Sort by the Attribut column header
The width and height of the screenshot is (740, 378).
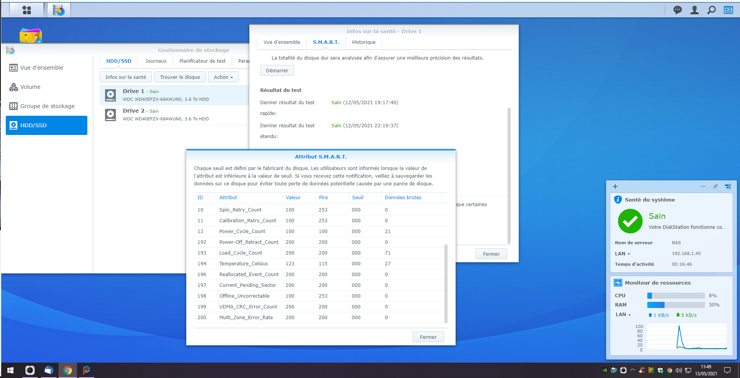(x=249, y=197)
